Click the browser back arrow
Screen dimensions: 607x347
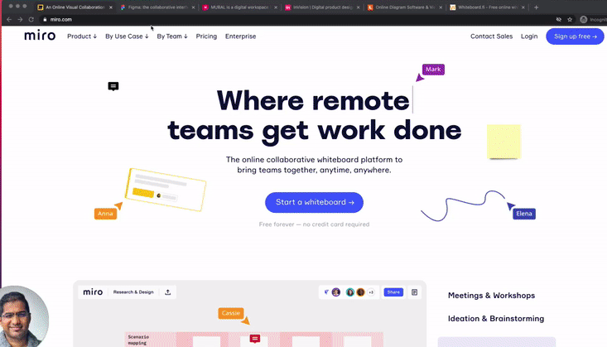click(x=9, y=19)
